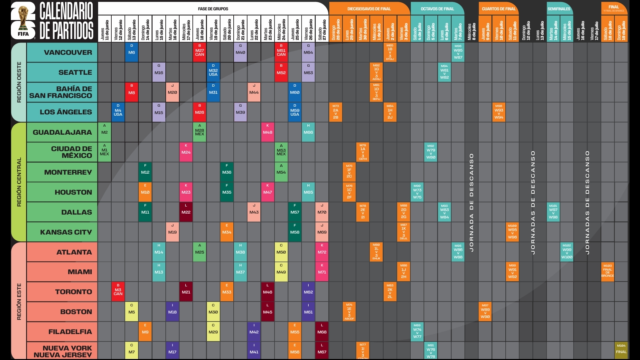Screen dimensions: 640x360
Task: Click the M103 bronze final cell
Action: [x=607, y=272]
